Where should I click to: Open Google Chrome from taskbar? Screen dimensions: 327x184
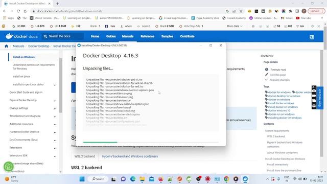(x=226, y=179)
